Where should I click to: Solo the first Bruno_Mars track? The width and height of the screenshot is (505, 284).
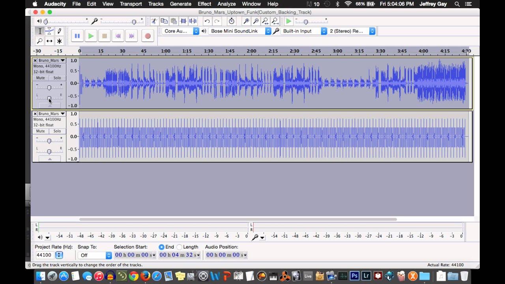(x=57, y=78)
